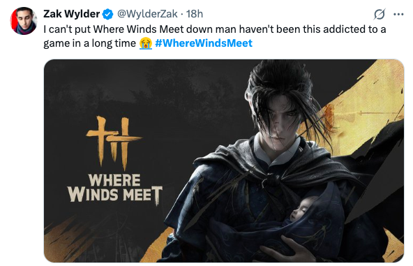
Task: Click the WHERE WINDS MEET title lettering
Action: pyautogui.click(x=115, y=189)
